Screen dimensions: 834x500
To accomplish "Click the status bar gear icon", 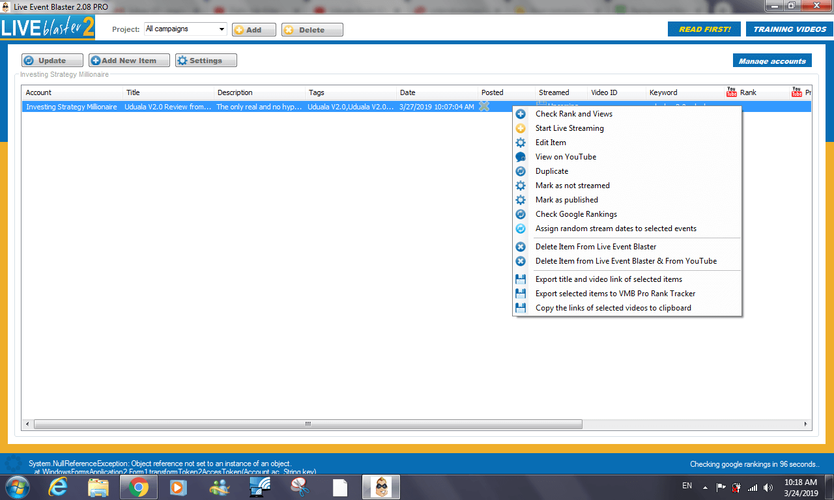I will click(x=13, y=464).
